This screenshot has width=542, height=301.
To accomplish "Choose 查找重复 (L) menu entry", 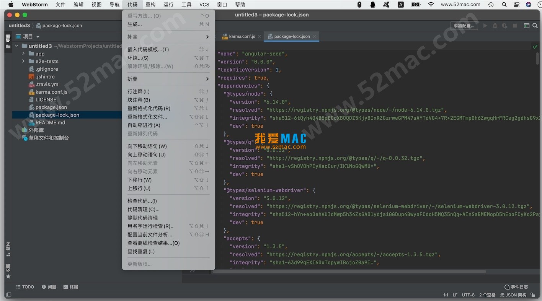I will pyautogui.click(x=168, y=251).
